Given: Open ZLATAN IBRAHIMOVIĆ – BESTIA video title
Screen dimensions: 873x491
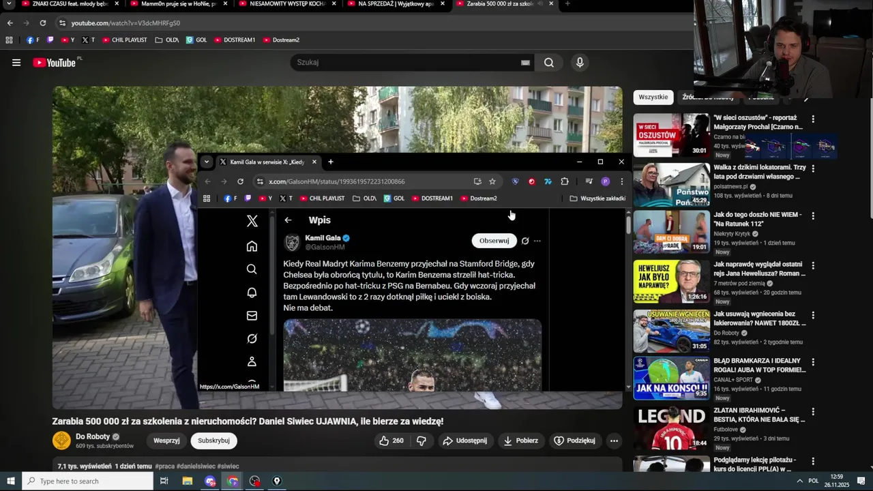Looking at the screenshot, I should click(x=759, y=415).
